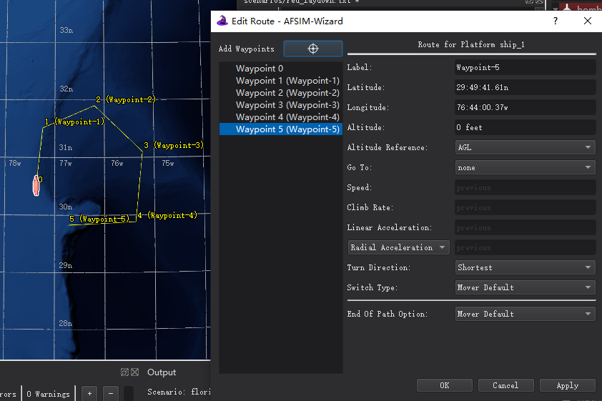Click the Speed input field
This screenshot has height=401, width=602.
pos(525,188)
